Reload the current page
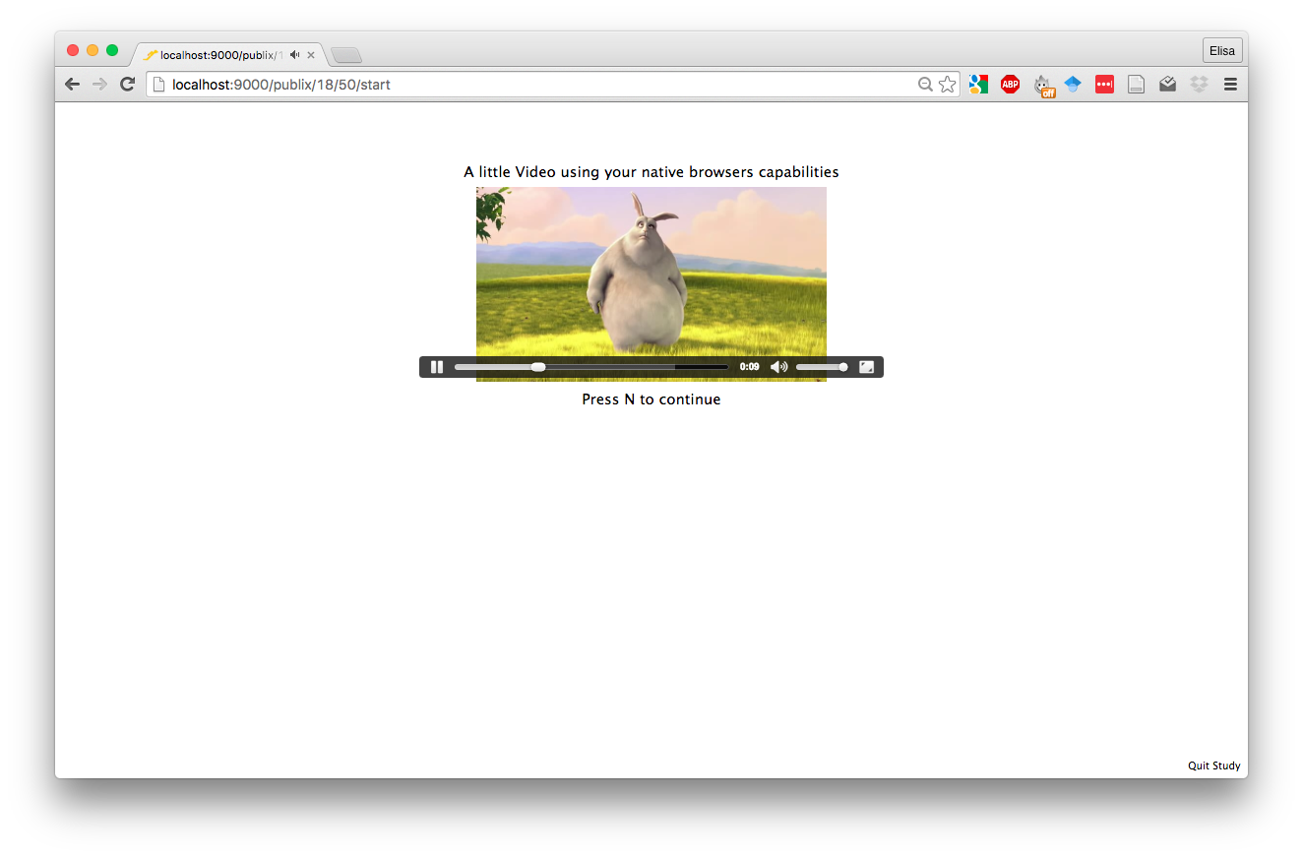 coord(127,85)
